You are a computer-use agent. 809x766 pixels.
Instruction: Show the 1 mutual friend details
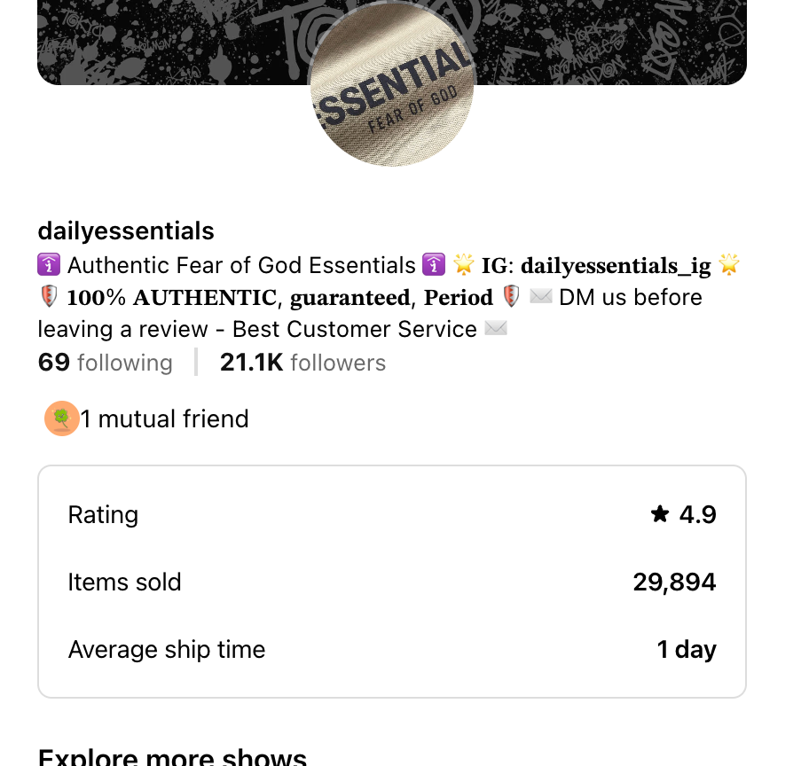click(x=165, y=418)
